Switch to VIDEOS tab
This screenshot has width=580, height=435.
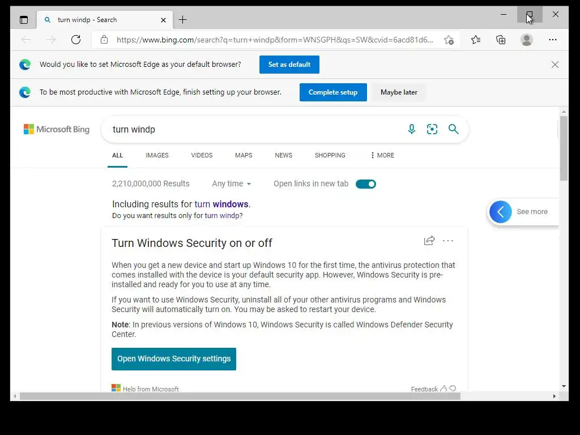[202, 155]
